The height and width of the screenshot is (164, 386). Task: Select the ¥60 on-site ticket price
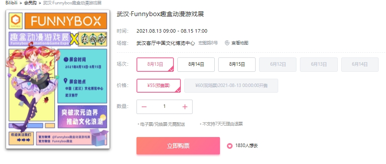231,86
